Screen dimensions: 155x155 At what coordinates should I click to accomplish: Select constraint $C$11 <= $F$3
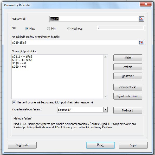coord(22,57)
